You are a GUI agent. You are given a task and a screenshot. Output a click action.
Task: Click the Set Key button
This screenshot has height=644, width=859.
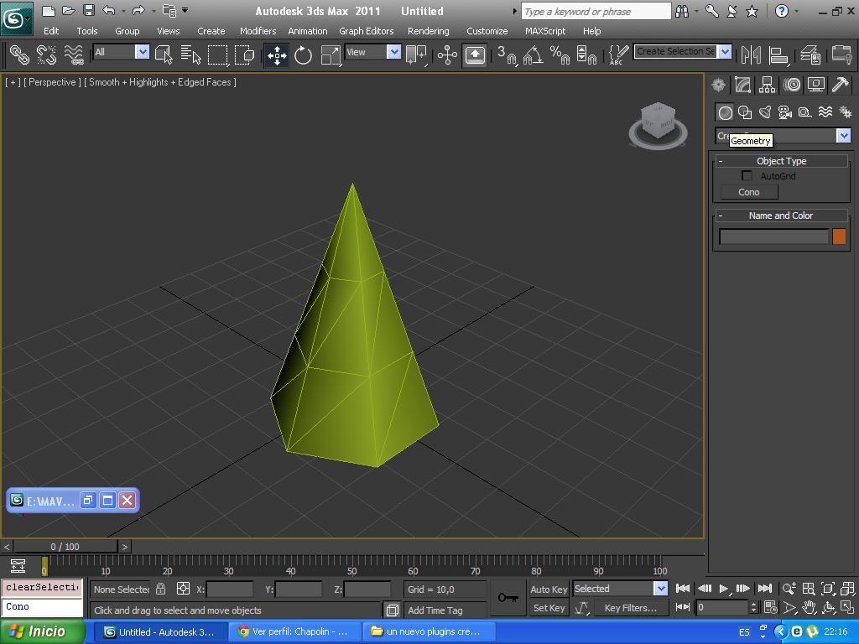pos(549,608)
